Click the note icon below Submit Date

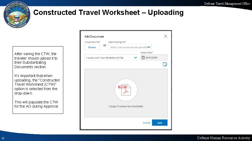click(x=165, y=64)
